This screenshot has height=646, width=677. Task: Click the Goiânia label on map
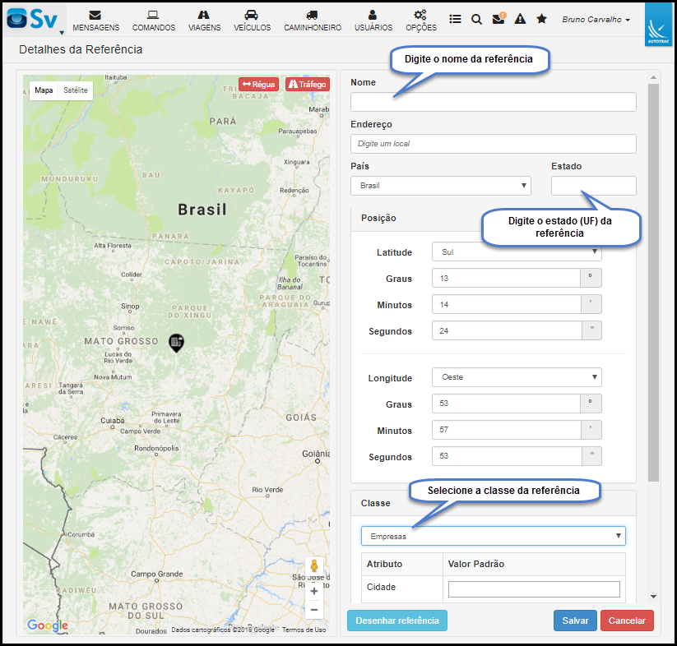click(x=316, y=454)
